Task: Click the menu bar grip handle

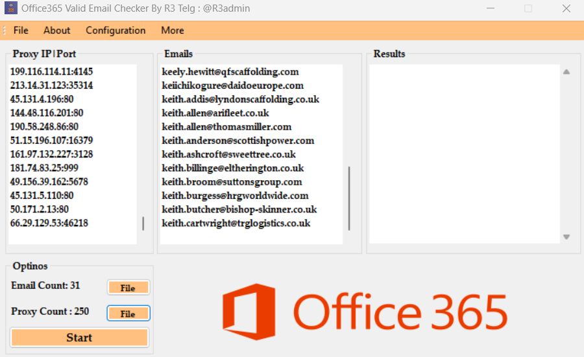Action: (4, 30)
